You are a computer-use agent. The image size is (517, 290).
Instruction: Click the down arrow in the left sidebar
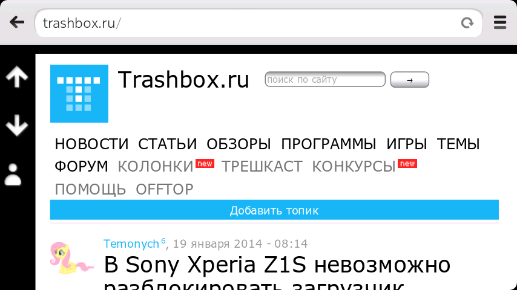(x=17, y=125)
